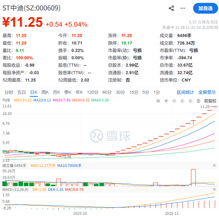The height and width of the screenshot is (216, 219).
Task: Click the tallest volume bar in 成交量 chart
Action: pos(193,177)
